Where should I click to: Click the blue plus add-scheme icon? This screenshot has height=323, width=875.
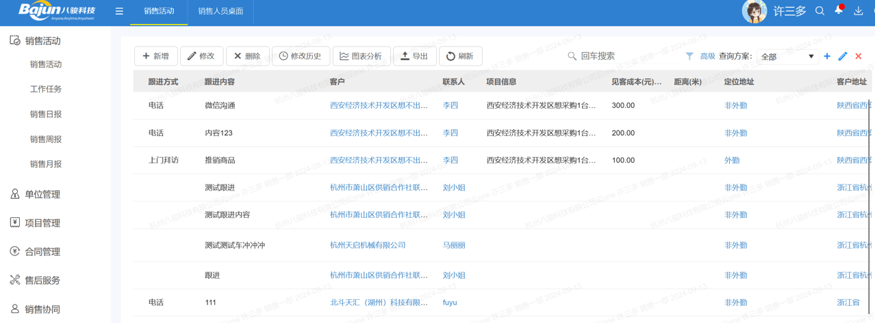tap(827, 56)
